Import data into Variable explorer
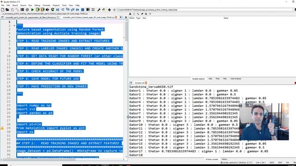This screenshot has width=296, height=166. (x=130, y=14)
